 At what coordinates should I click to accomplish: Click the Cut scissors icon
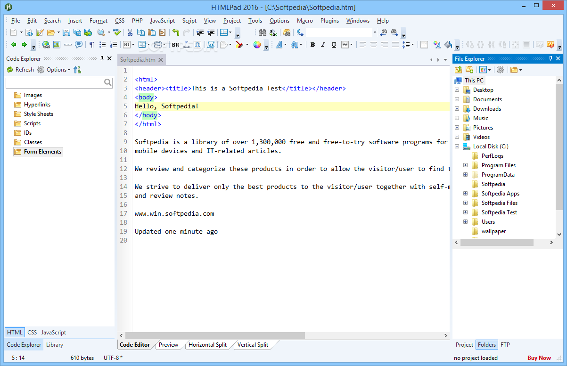click(130, 33)
